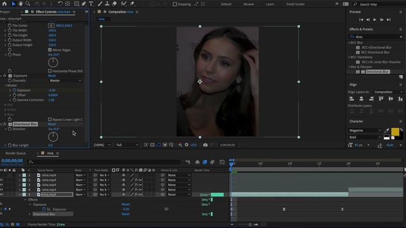Select Directional Blur effect preset
The height and width of the screenshot is (228, 406).
point(377,72)
